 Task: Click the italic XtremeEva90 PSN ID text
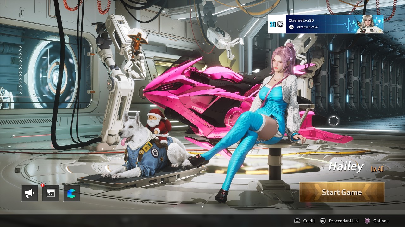click(308, 27)
